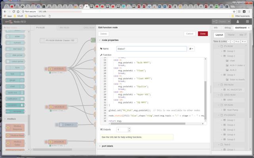Open the Node-RED main hamburger menu
Image resolution: width=254 pixels, height=158 pixels.
pos(247,21)
